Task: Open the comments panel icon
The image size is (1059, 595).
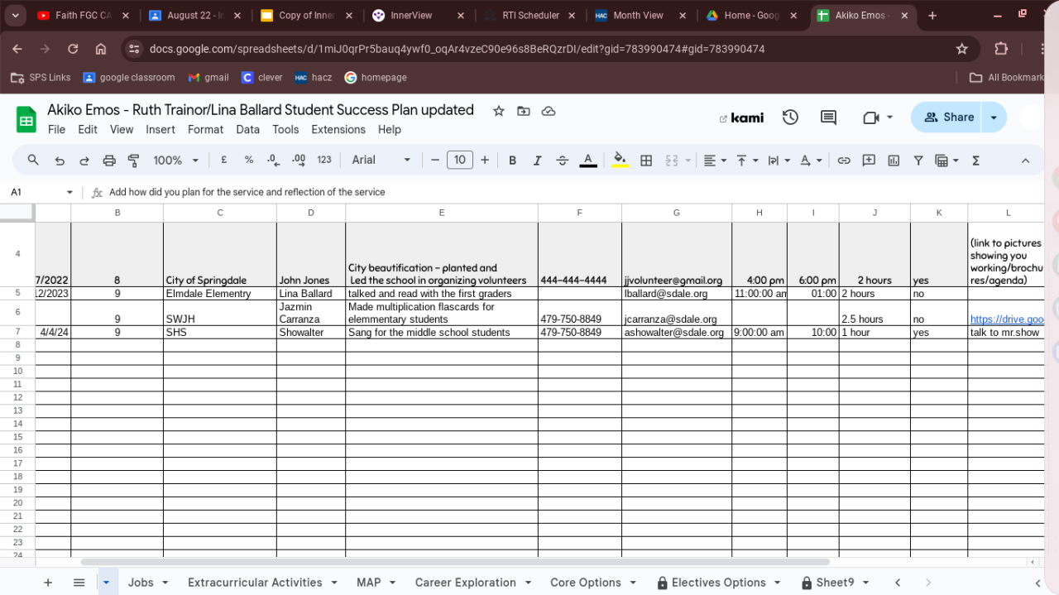Action: (x=828, y=118)
